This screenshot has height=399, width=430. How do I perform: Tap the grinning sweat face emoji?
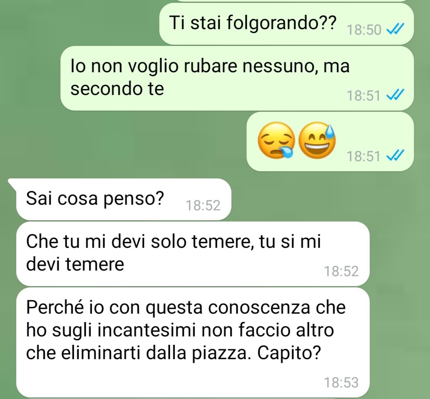click(317, 140)
